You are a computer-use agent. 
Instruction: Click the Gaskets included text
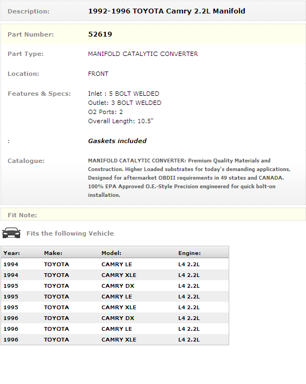(118, 141)
